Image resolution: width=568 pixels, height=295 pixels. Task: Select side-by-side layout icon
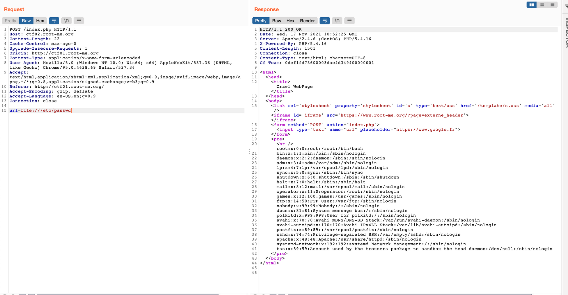click(x=532, y=5)
